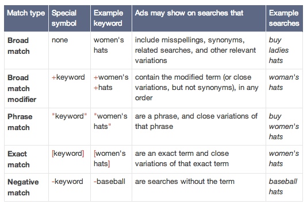Screen dimensions: 307x208
Task: Click the 'none' special symbol cell
Action: 60,40
